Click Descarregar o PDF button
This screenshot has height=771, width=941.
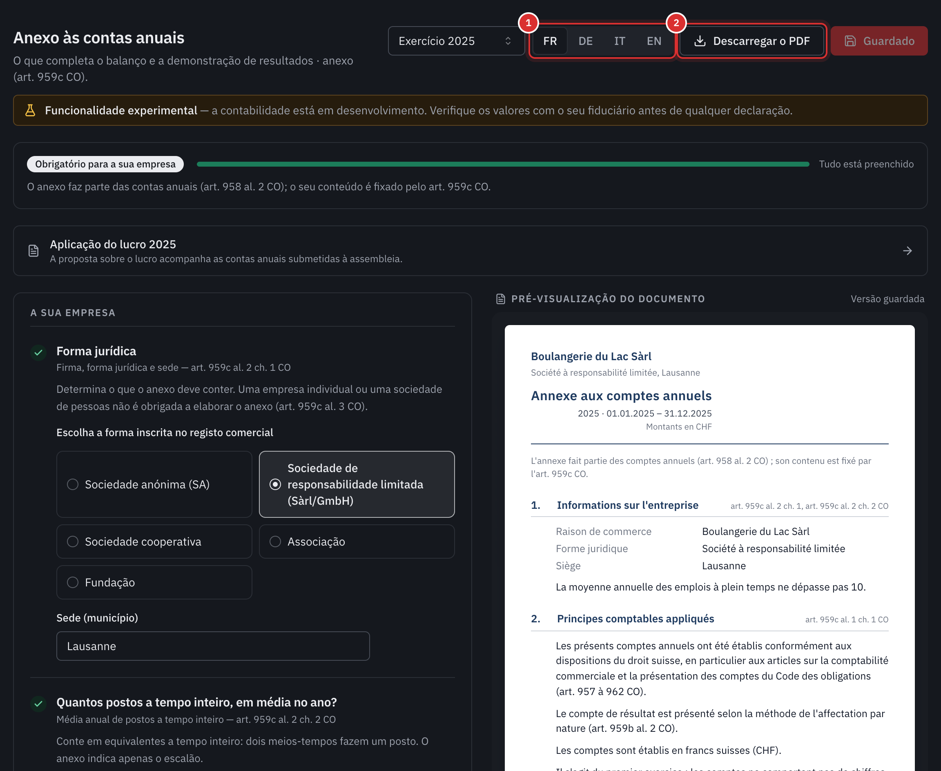(x=752, y=41)
